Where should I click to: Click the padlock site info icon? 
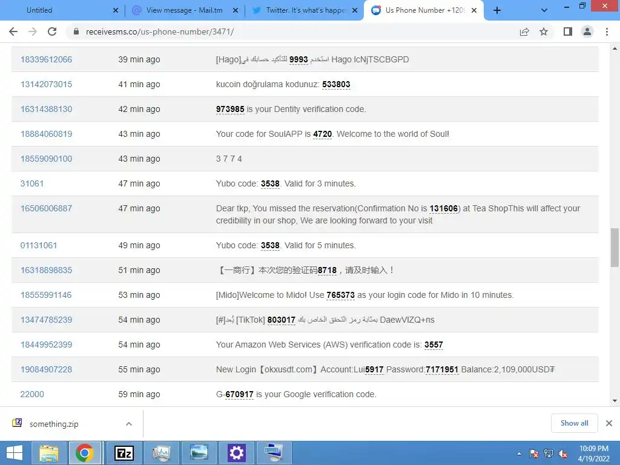click(76, 31)
